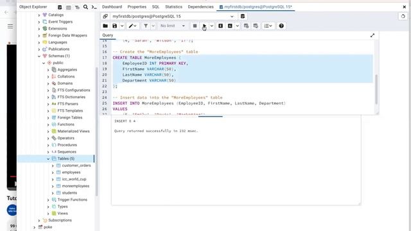
Task: Select the poke database node
Action: coord(48,227)
